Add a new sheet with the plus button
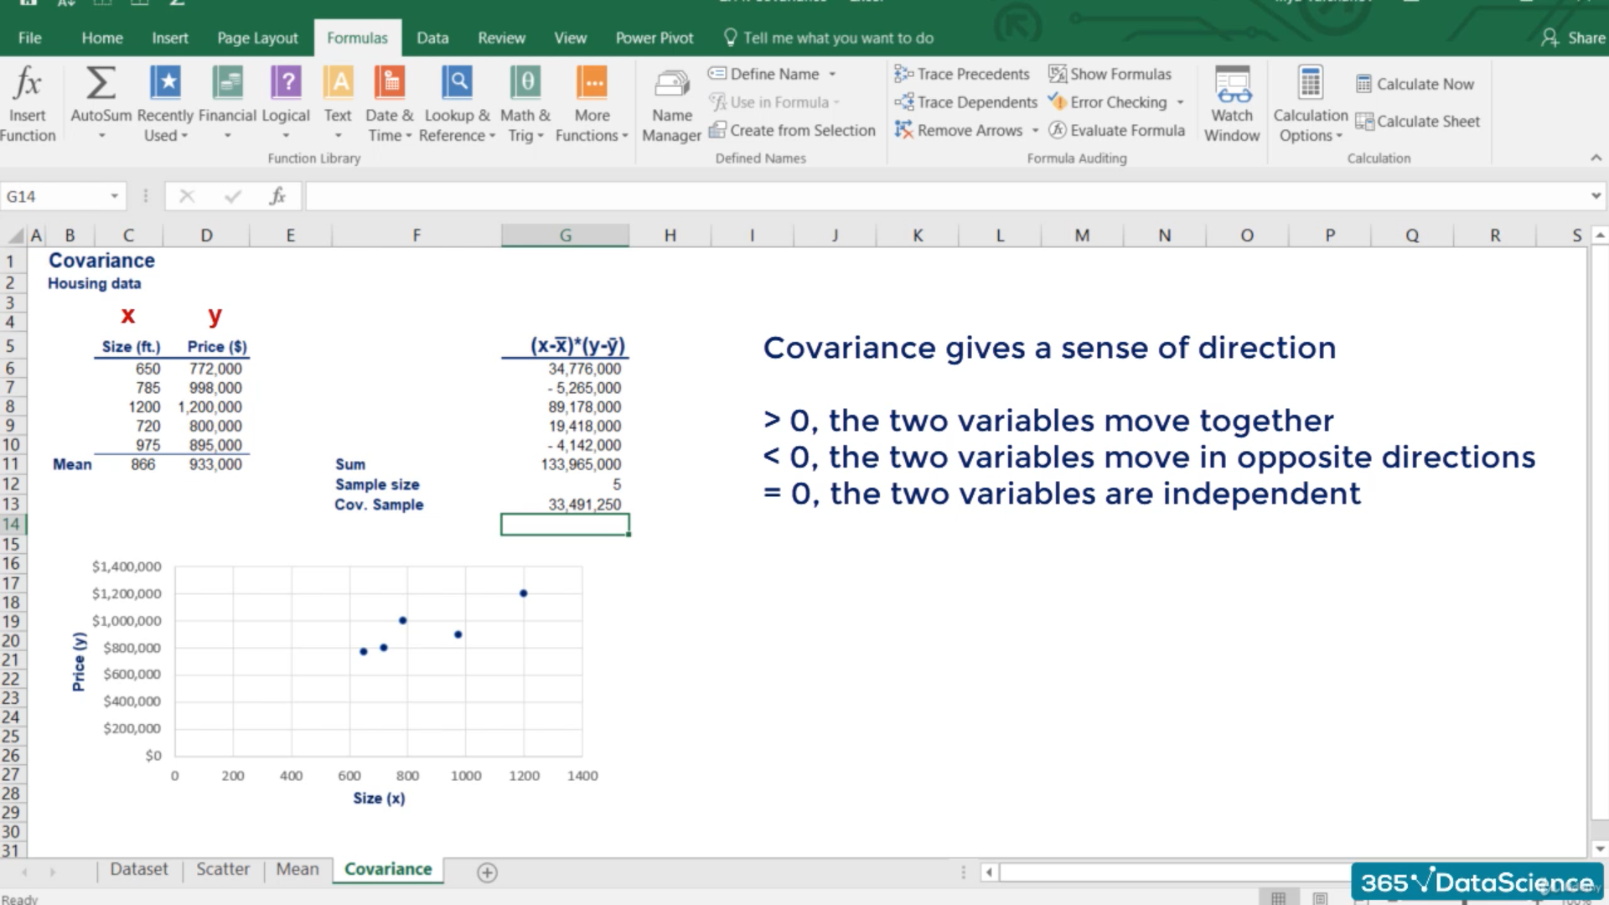The image size is (1609, 905). pos(487,872)
